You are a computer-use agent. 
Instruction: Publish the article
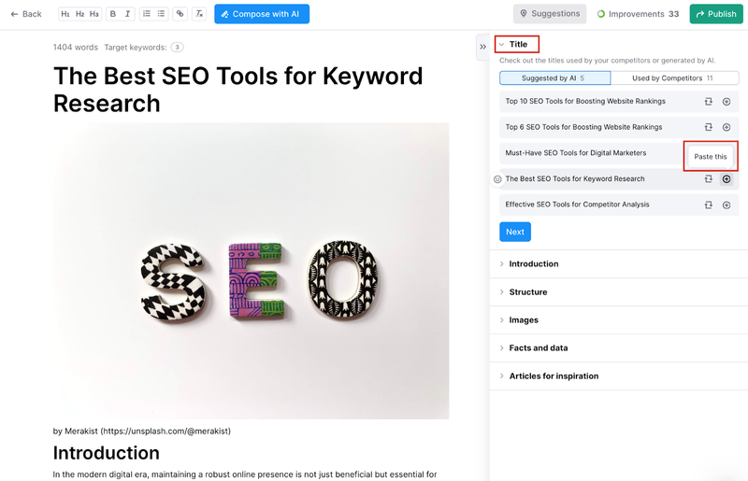coord(716,14)
